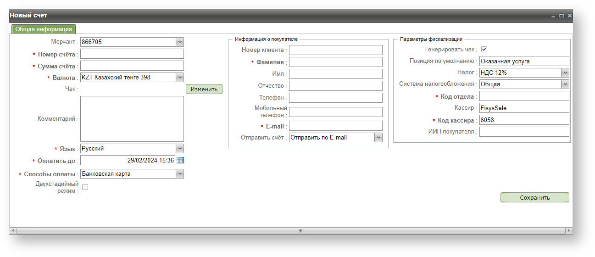Open the Способы оплаты dropdown
The height and width of the screenshot is (257, 595).
coord(179,174)
